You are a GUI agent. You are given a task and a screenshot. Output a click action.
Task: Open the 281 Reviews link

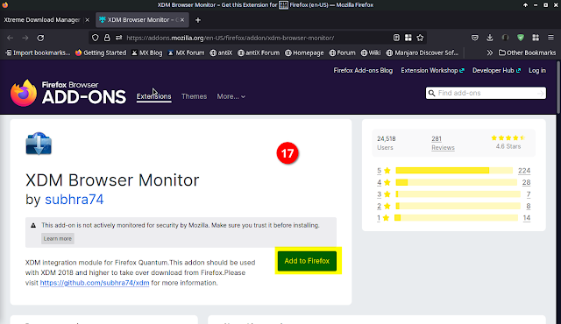click(443, 143)
